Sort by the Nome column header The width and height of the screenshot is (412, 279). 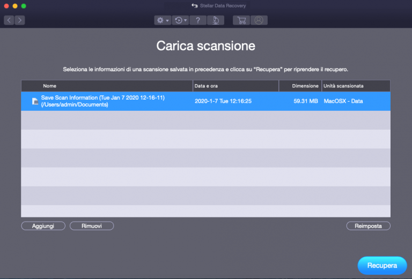[50, 86]
